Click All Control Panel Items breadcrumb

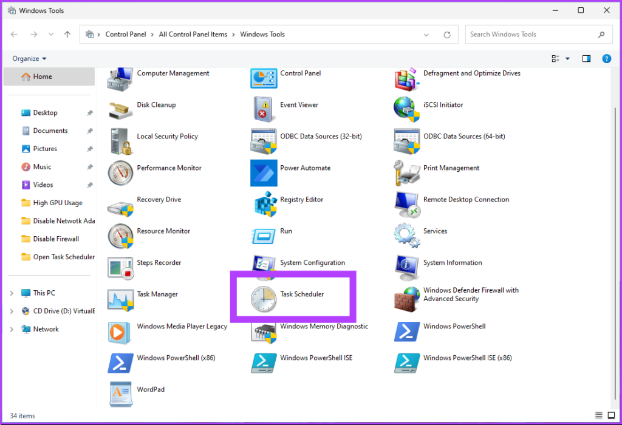[x=193, y=35]
